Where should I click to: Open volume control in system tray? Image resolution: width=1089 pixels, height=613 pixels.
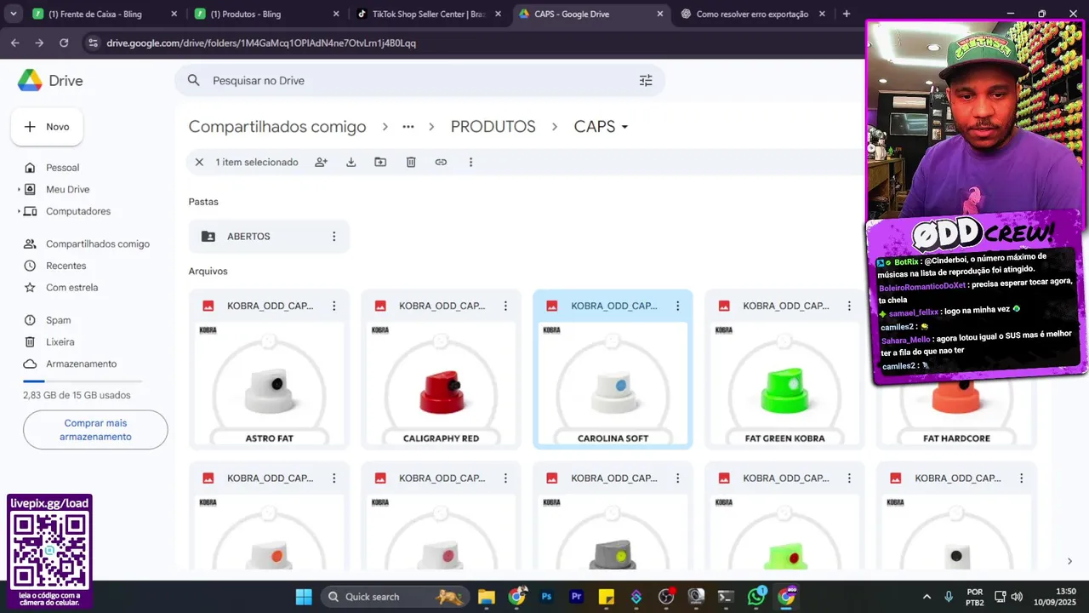pos(1017,597)
